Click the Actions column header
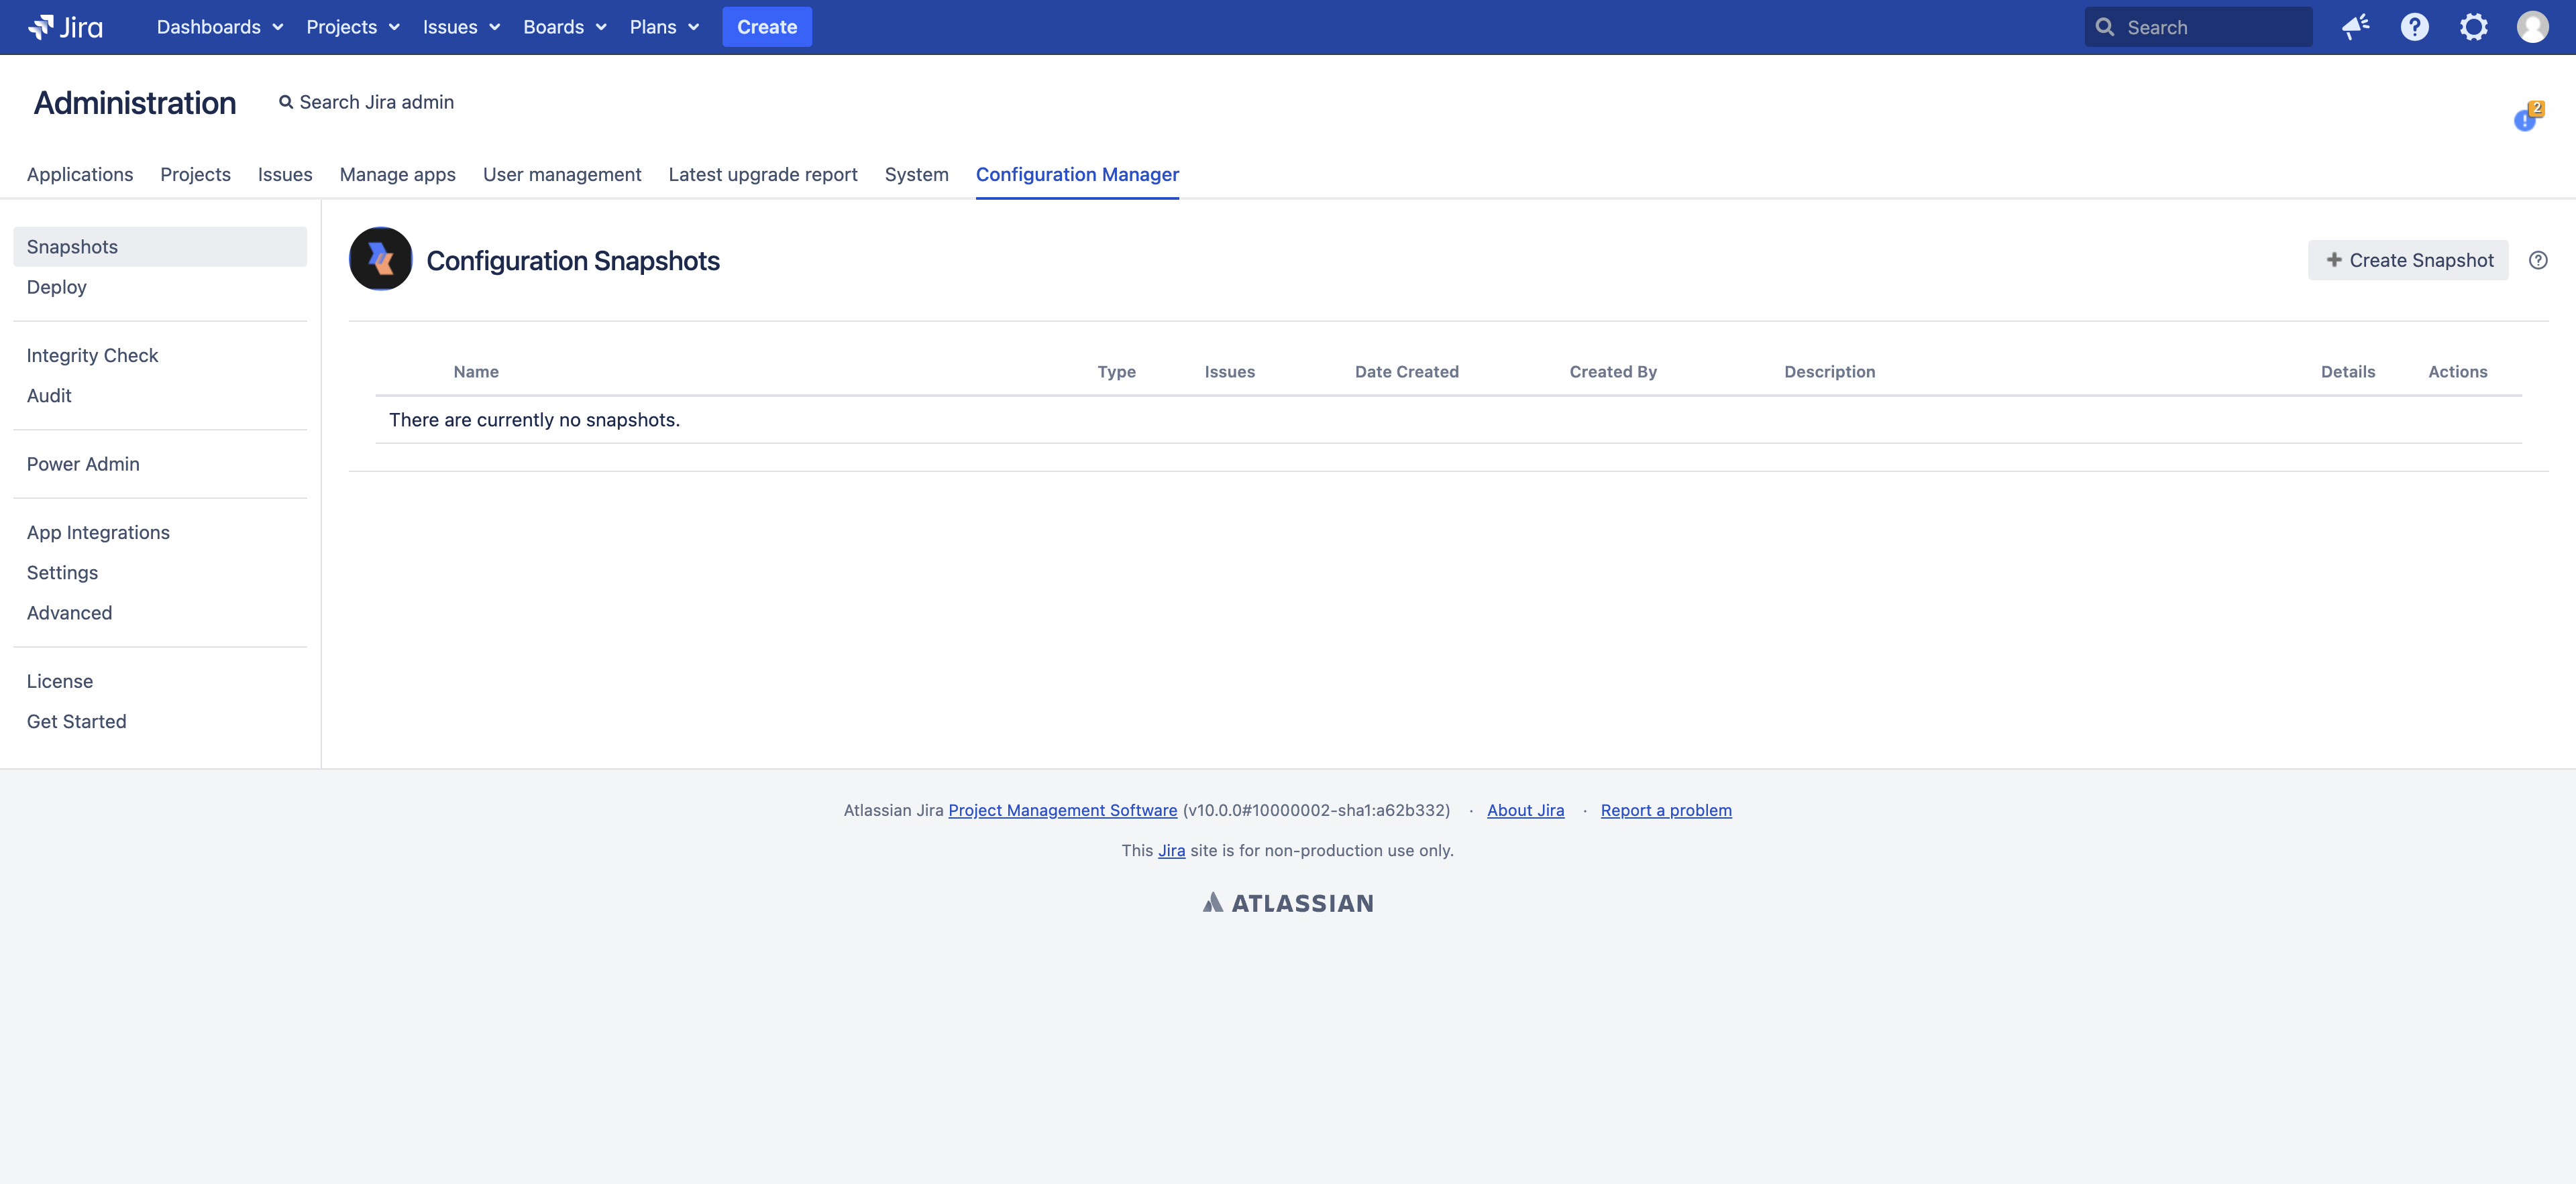The image size is (2576, 1184). (x=2457, y=371)
